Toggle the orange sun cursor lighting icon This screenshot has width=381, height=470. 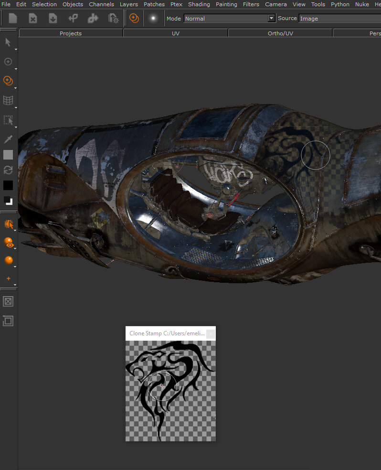click(8, 224)
